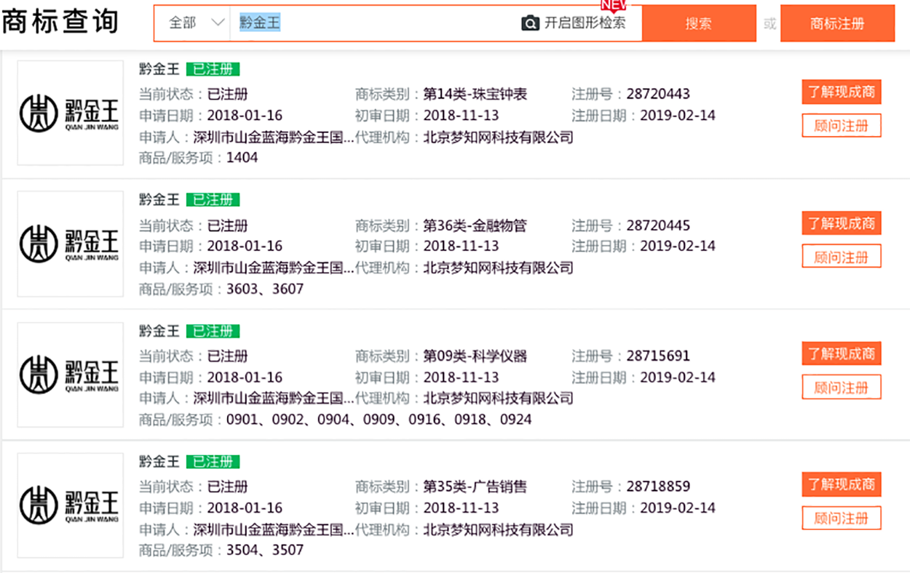Click category text 第14类-珠宝钟表

pyautogui.click(x=475, y=95)
